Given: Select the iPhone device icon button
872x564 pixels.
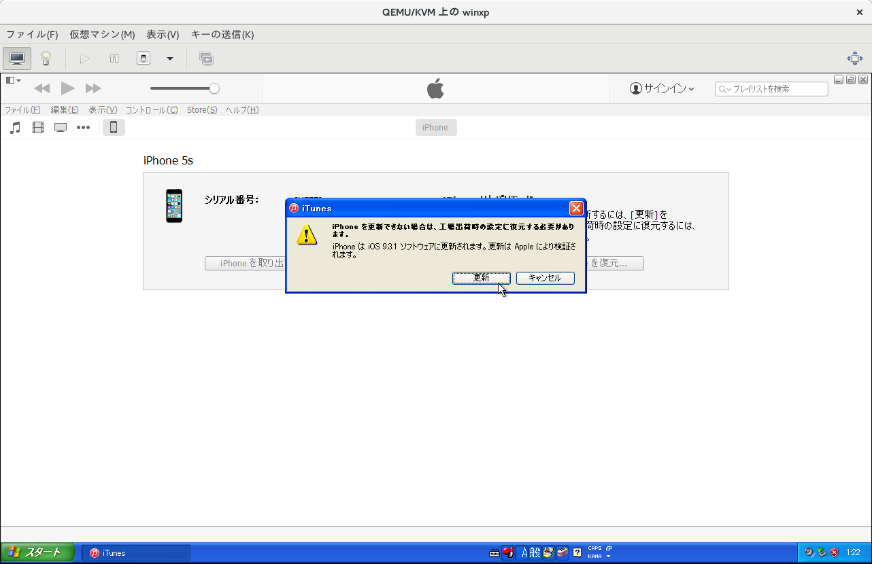Looking at the screenshot, I should pos(114,127).
